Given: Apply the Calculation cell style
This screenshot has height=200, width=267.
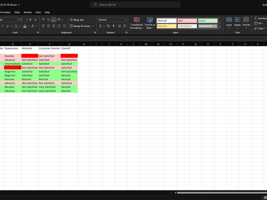Looking at the screenshot, I should pyautogui.click(x=187, y=26).
